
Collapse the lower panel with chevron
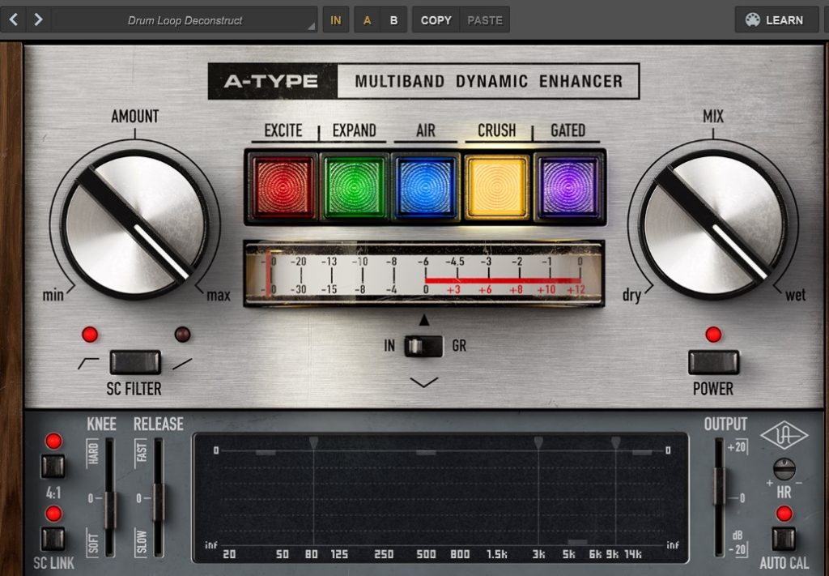click(x=423, y=382)
